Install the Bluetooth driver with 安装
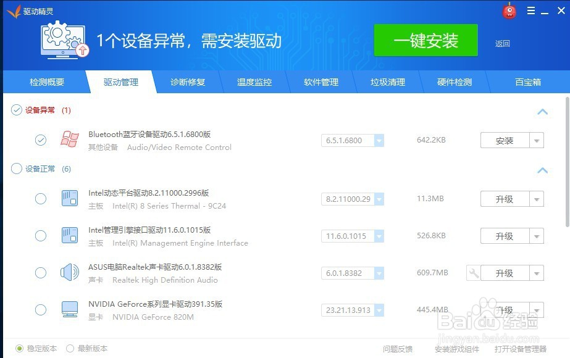 [x=505, y=141]
